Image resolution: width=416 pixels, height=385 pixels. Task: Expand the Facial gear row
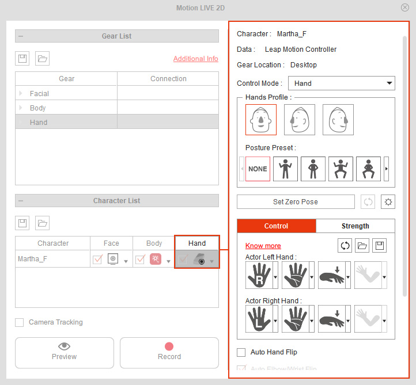pos(21,93)
